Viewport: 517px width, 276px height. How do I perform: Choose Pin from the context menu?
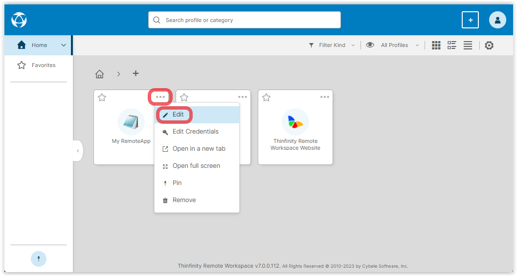pos(197,183)
